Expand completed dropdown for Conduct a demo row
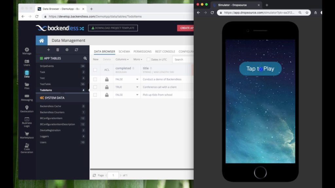Screen dimensions: 335x188 137,79
